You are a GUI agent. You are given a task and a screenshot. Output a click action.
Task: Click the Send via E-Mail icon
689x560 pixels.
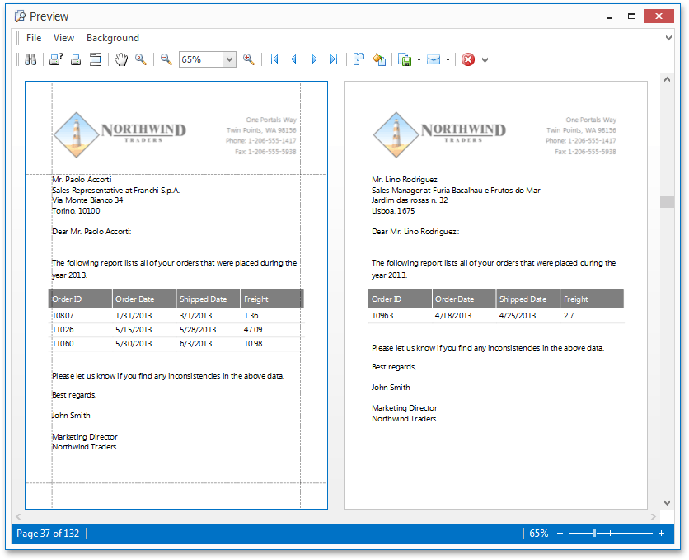(x=434, y=59)
